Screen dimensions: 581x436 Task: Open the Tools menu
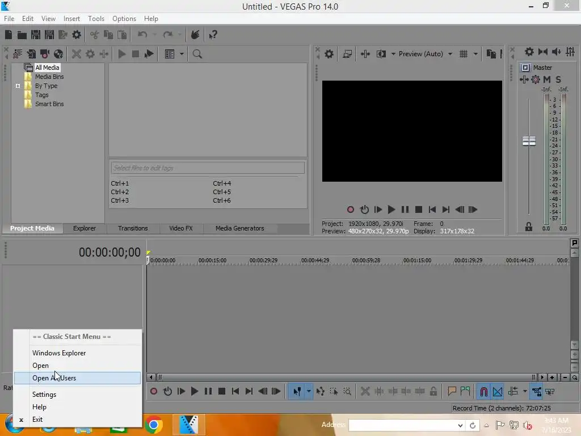[x=96, y=19]
